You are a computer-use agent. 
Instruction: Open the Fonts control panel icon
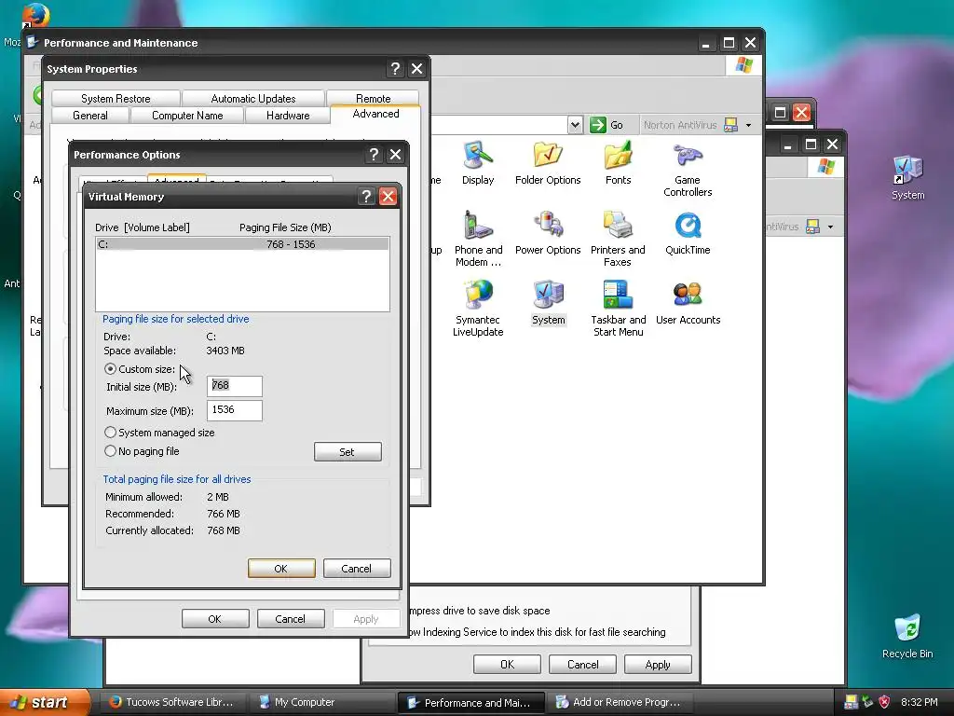[619, 162]
